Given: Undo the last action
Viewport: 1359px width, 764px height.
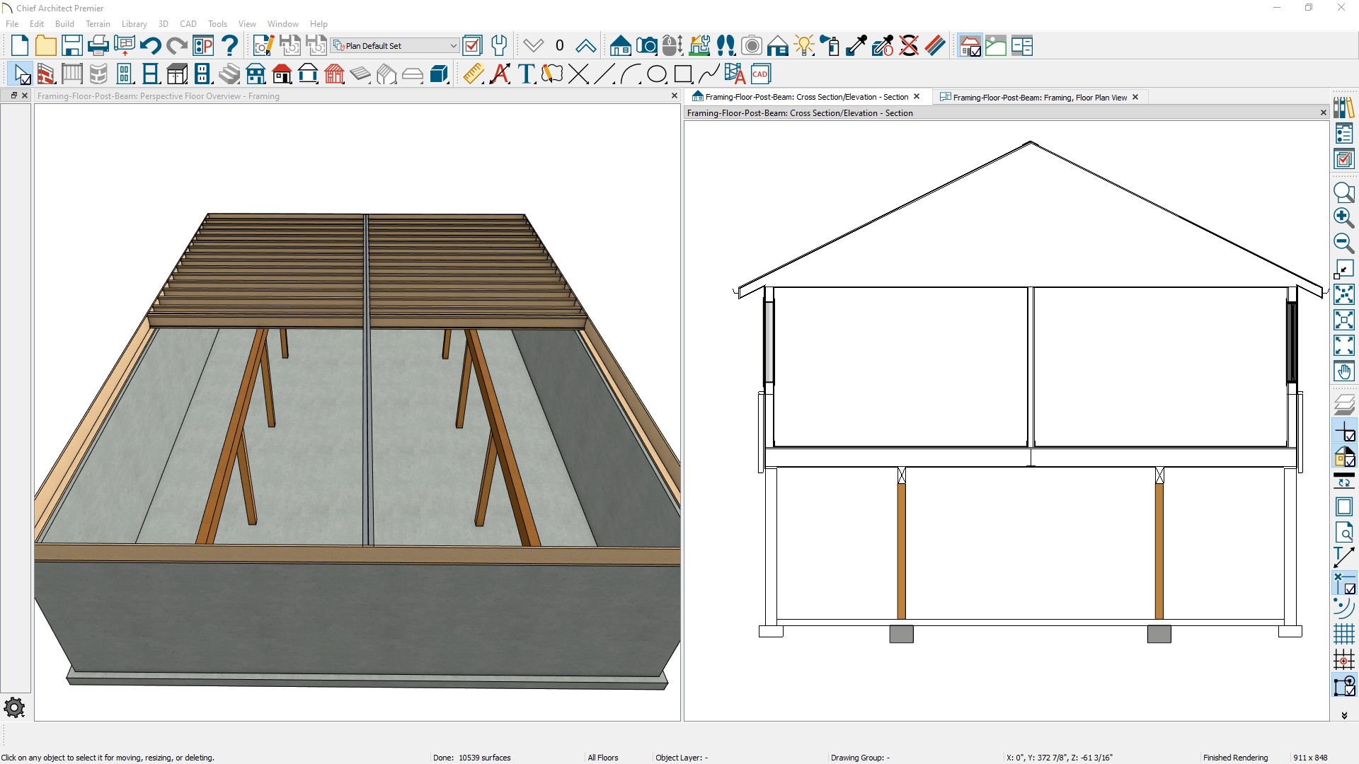Looking at the screenshot, I should (149, 45).
